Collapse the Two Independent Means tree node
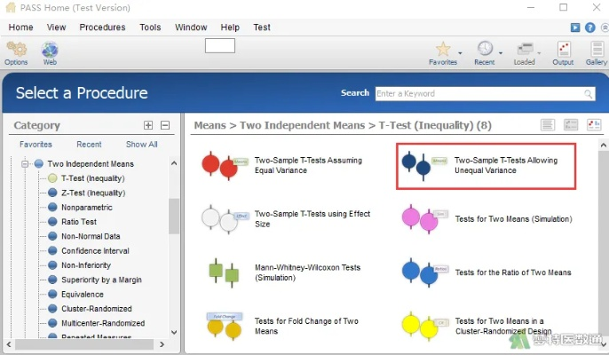 (26, 163)
